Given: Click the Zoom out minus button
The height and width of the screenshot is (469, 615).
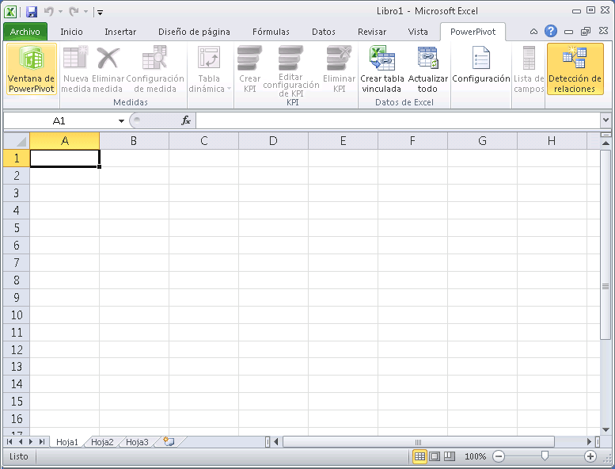Looking at the screenshot, I should point(499,456).
